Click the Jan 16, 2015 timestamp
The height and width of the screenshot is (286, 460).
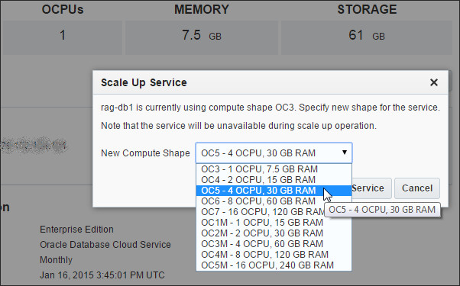point(102,275)
